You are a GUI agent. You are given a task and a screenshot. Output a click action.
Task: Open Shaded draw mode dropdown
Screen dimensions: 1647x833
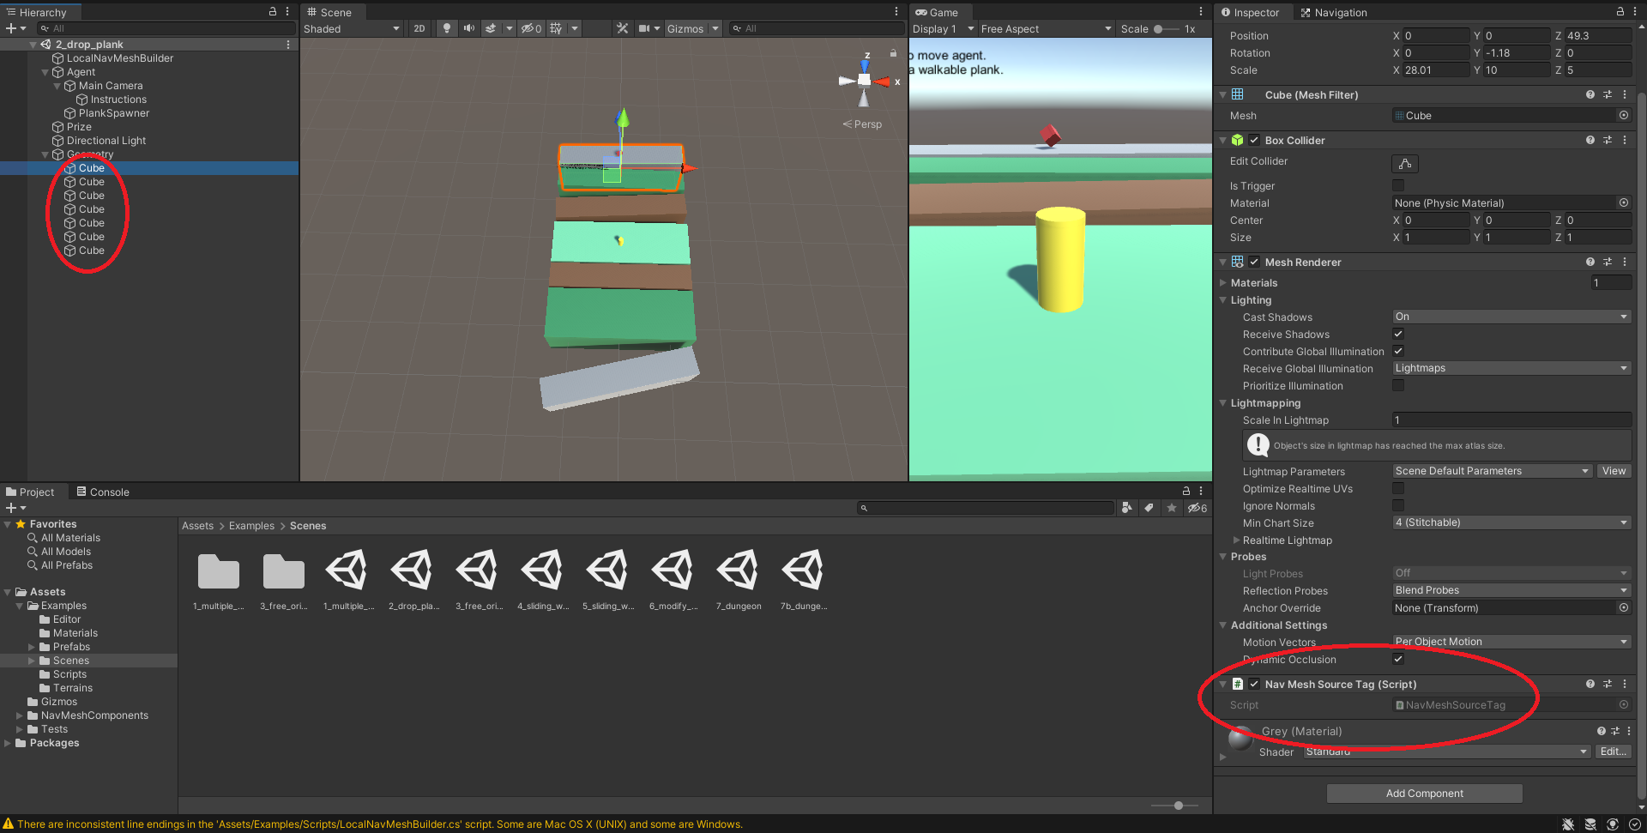tap(352, 28)
